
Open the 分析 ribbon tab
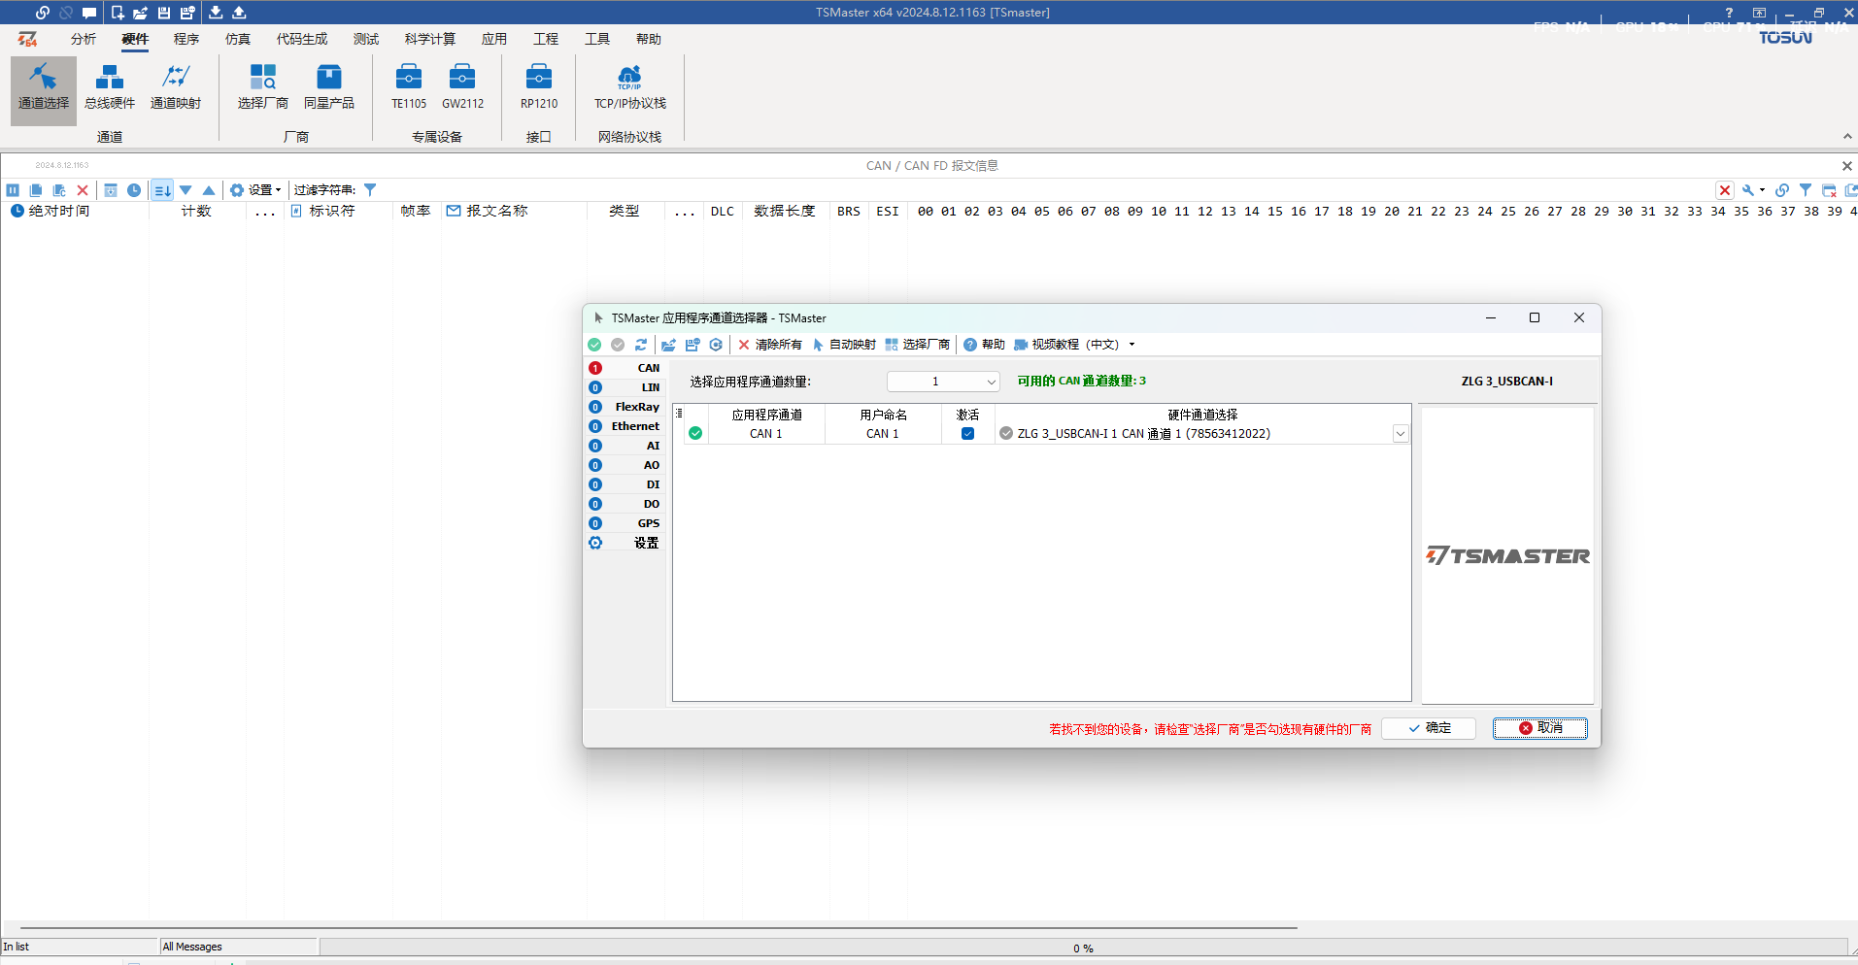click(84, 39)
